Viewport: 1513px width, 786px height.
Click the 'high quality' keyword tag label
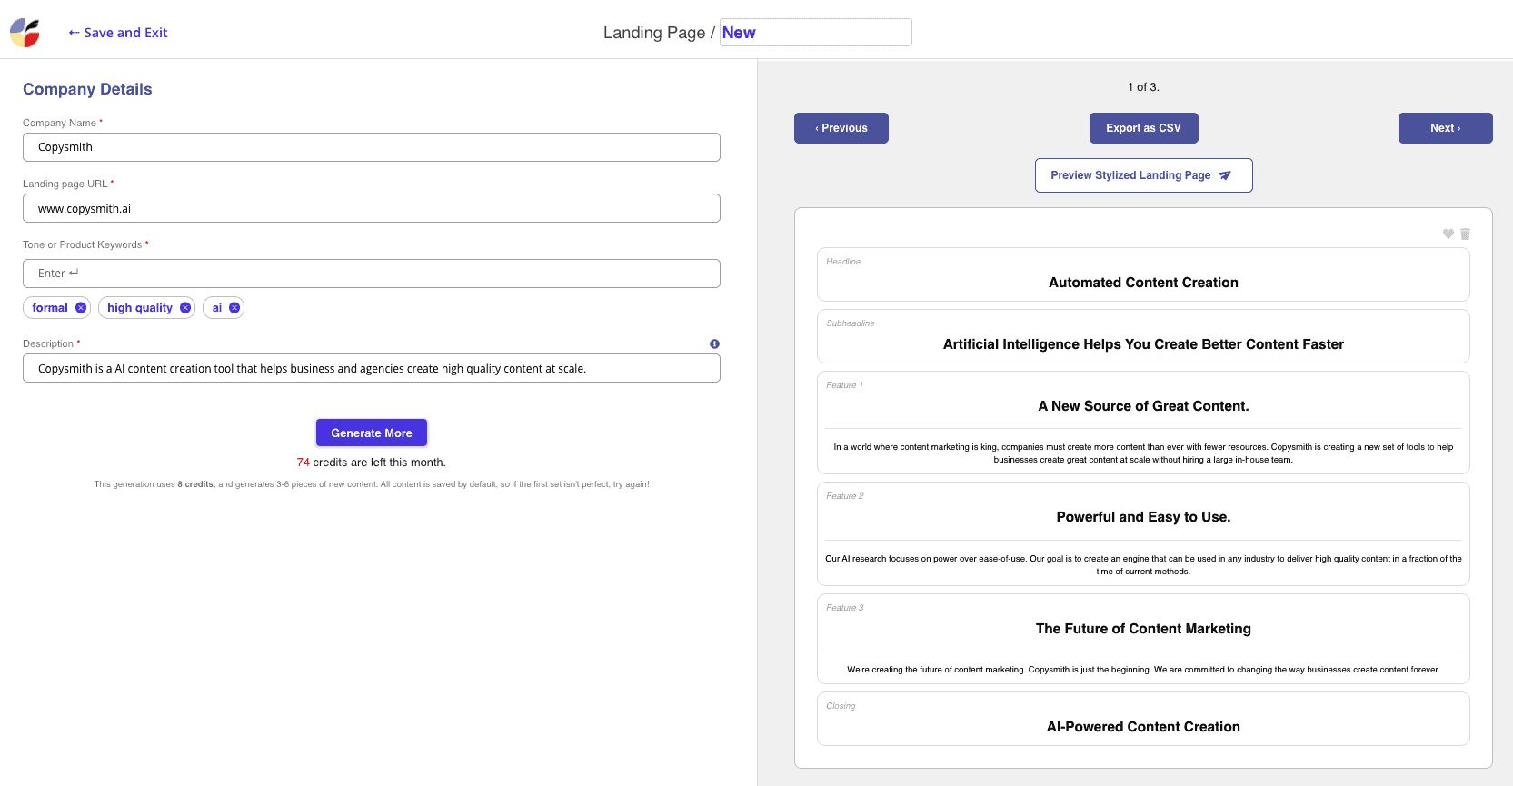coord(140,308)
